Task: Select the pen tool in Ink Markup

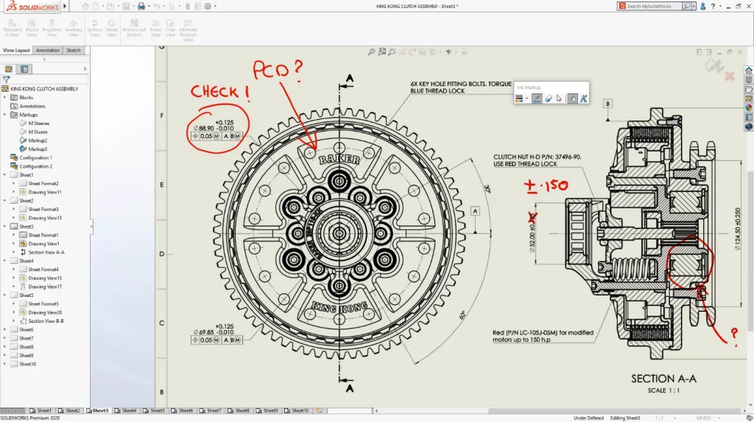Action: pyautogui.click(x=537, y=98)
